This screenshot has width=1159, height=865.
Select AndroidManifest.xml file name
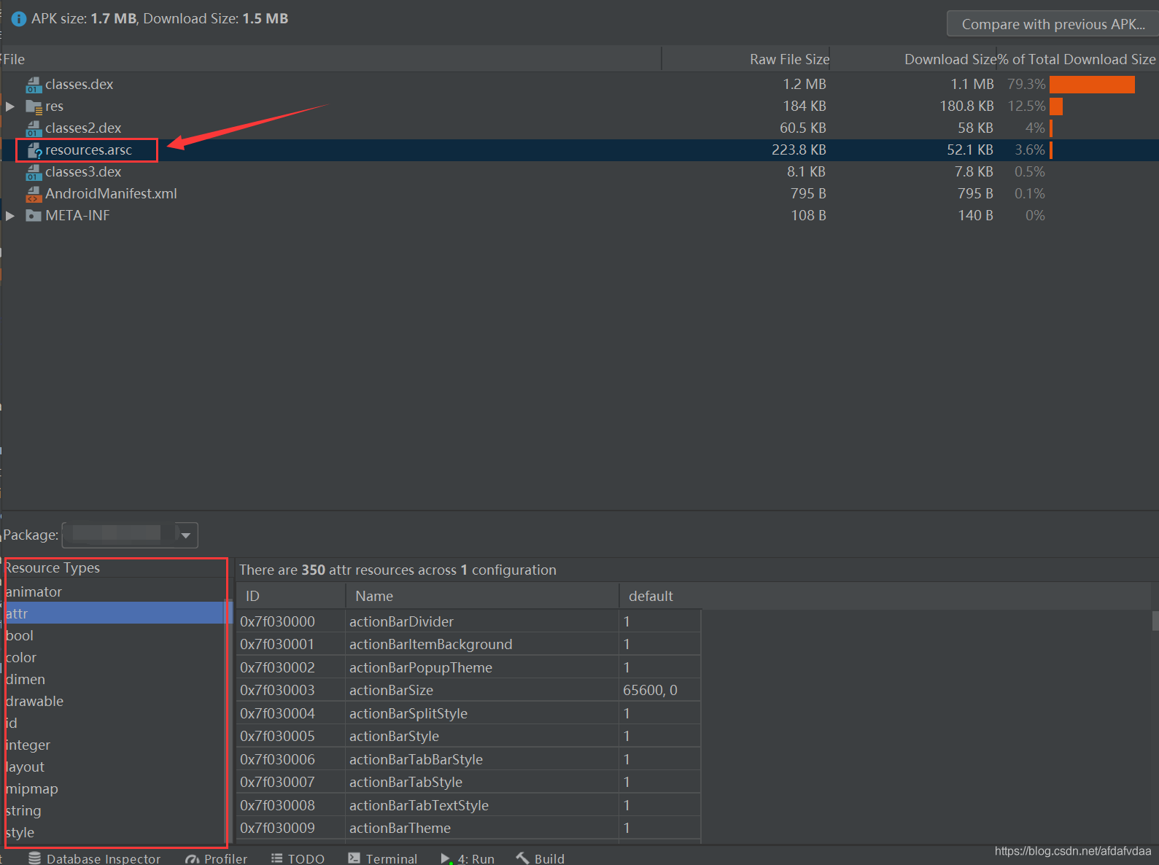pos(111,194)
